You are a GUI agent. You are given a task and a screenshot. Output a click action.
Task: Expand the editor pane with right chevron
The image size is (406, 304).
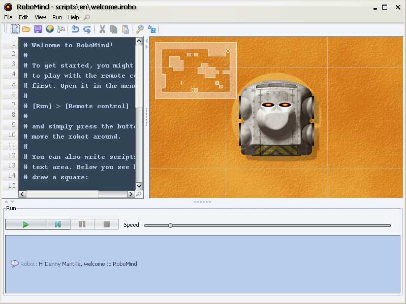tap(146, 47)
